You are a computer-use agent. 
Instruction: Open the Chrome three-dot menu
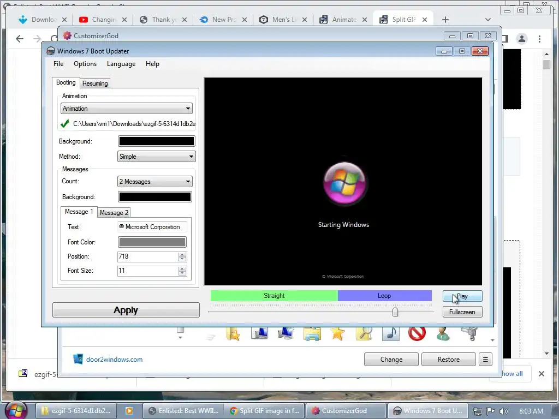[539, 39]
